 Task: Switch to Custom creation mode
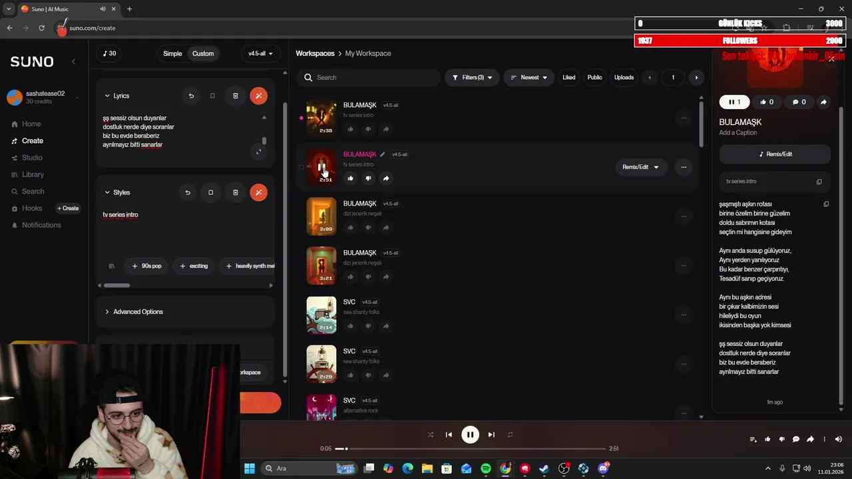click(203, 54)
